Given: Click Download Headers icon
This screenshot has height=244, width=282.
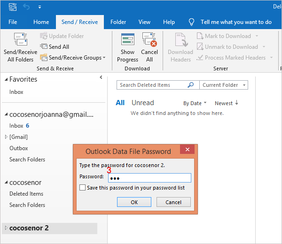Looking at the screenshot, I should coord(181,39).
